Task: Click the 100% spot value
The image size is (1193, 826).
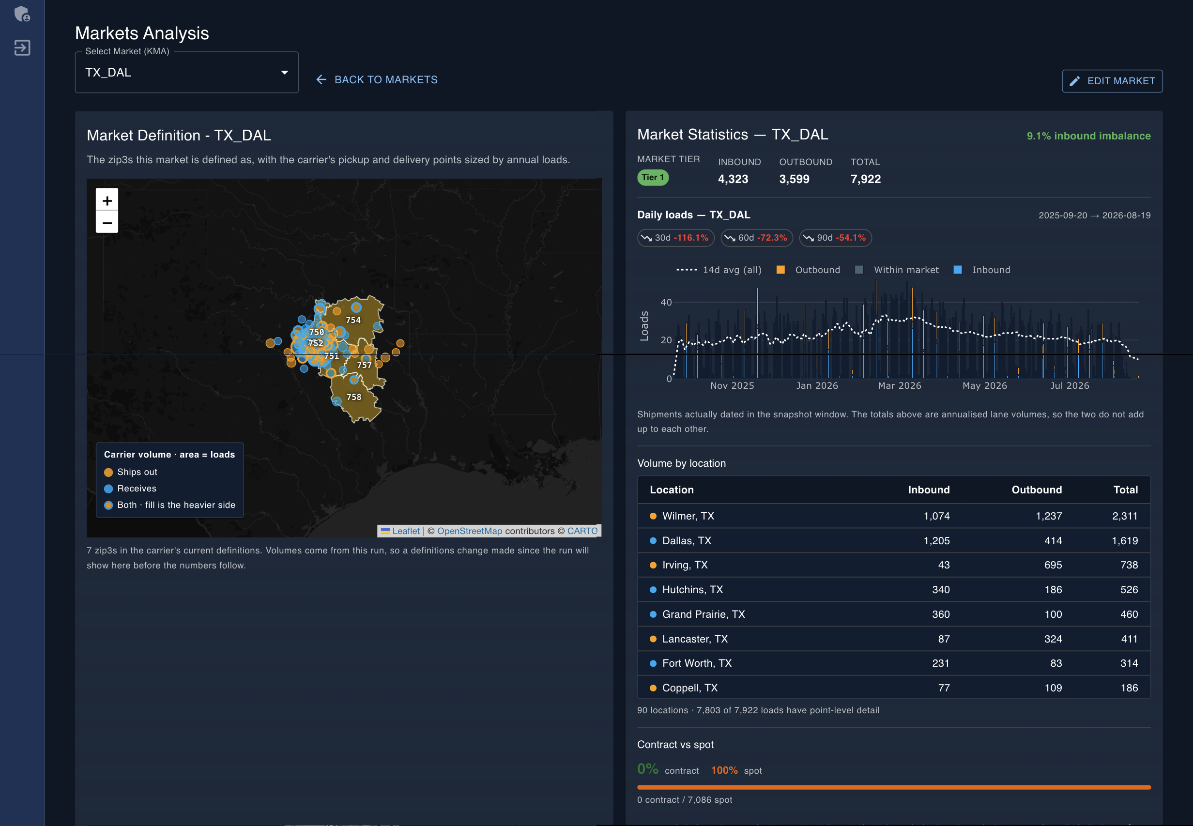Action: click(x=724, y=771)
